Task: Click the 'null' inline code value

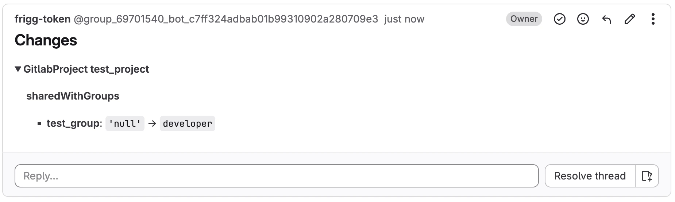Action: (x=125, y=124)
